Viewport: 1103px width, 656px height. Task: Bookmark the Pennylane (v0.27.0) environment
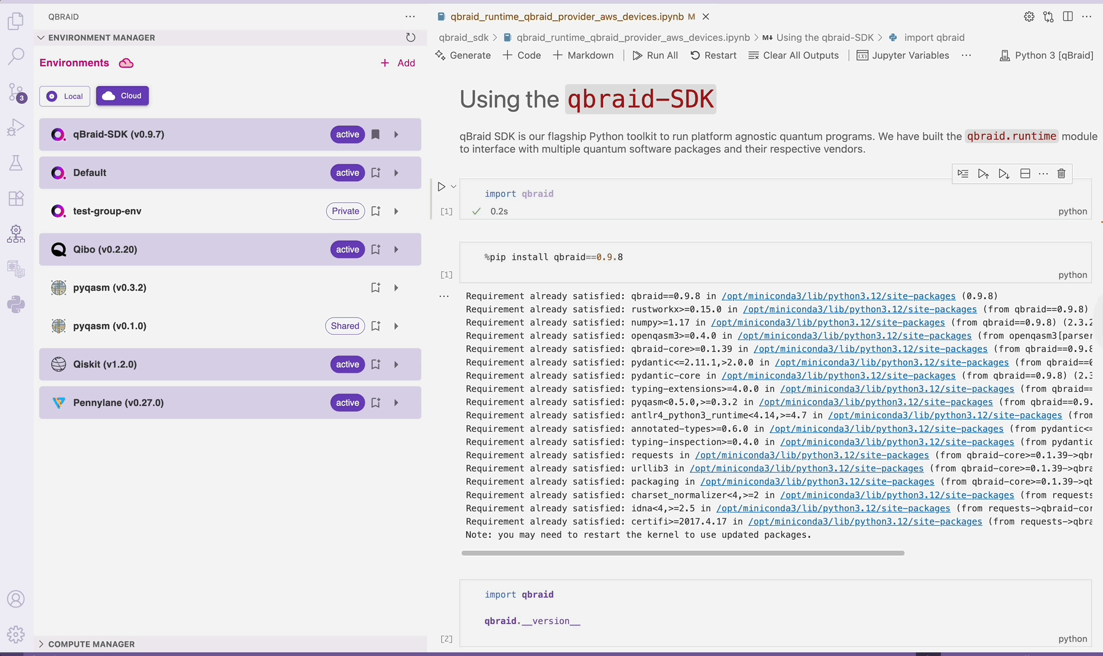376,403
